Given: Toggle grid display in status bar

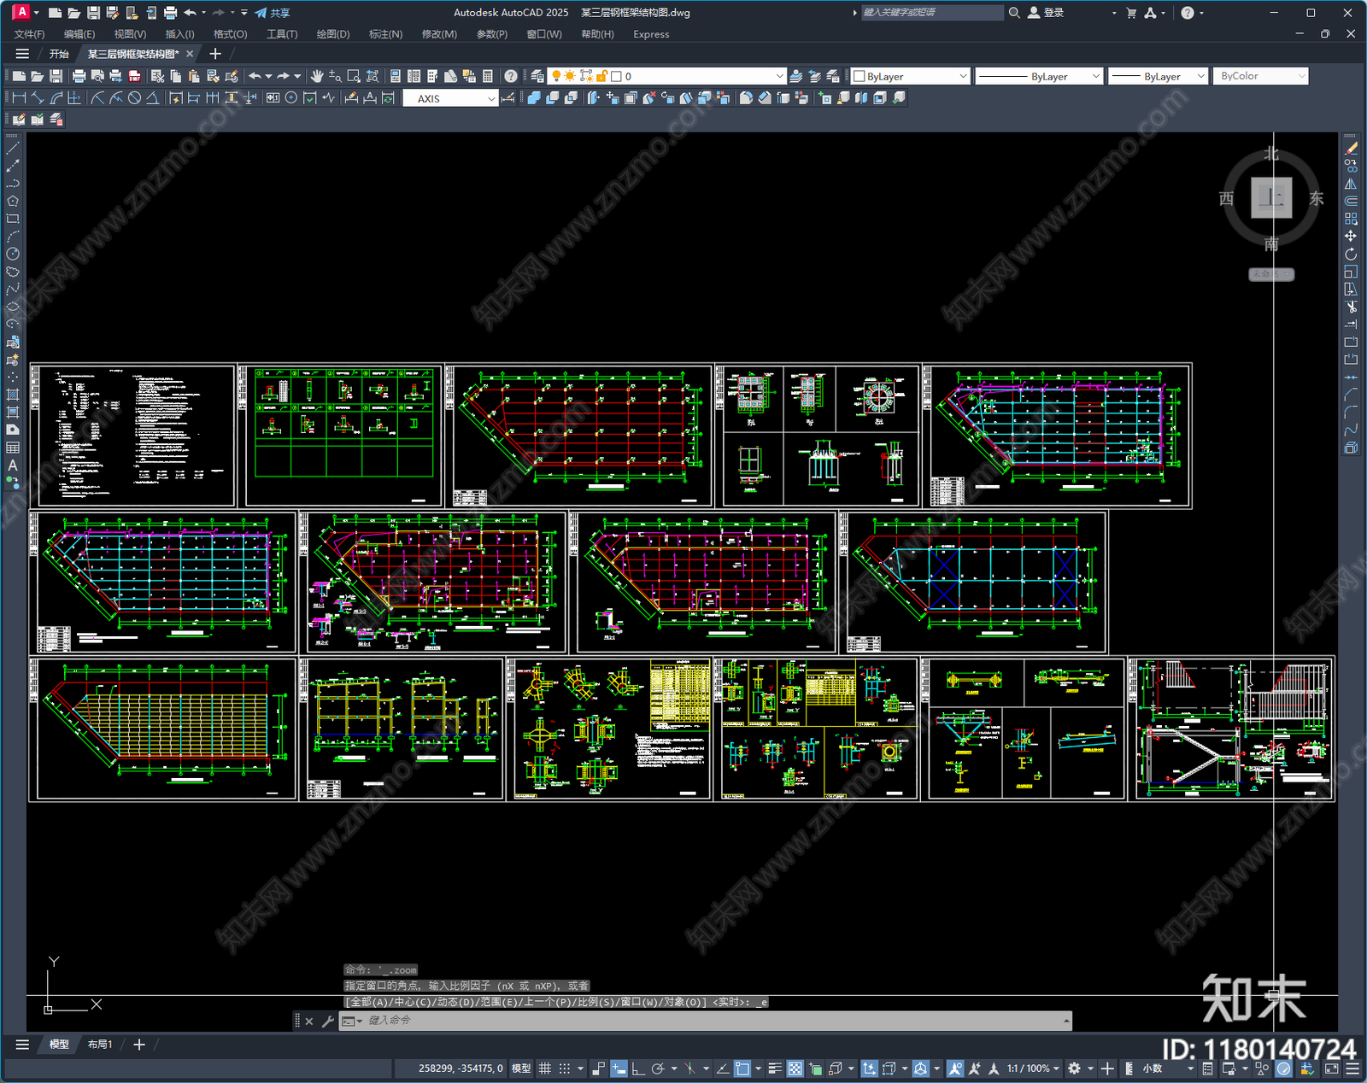Looking at the screenshot, I should point(544,1068).
